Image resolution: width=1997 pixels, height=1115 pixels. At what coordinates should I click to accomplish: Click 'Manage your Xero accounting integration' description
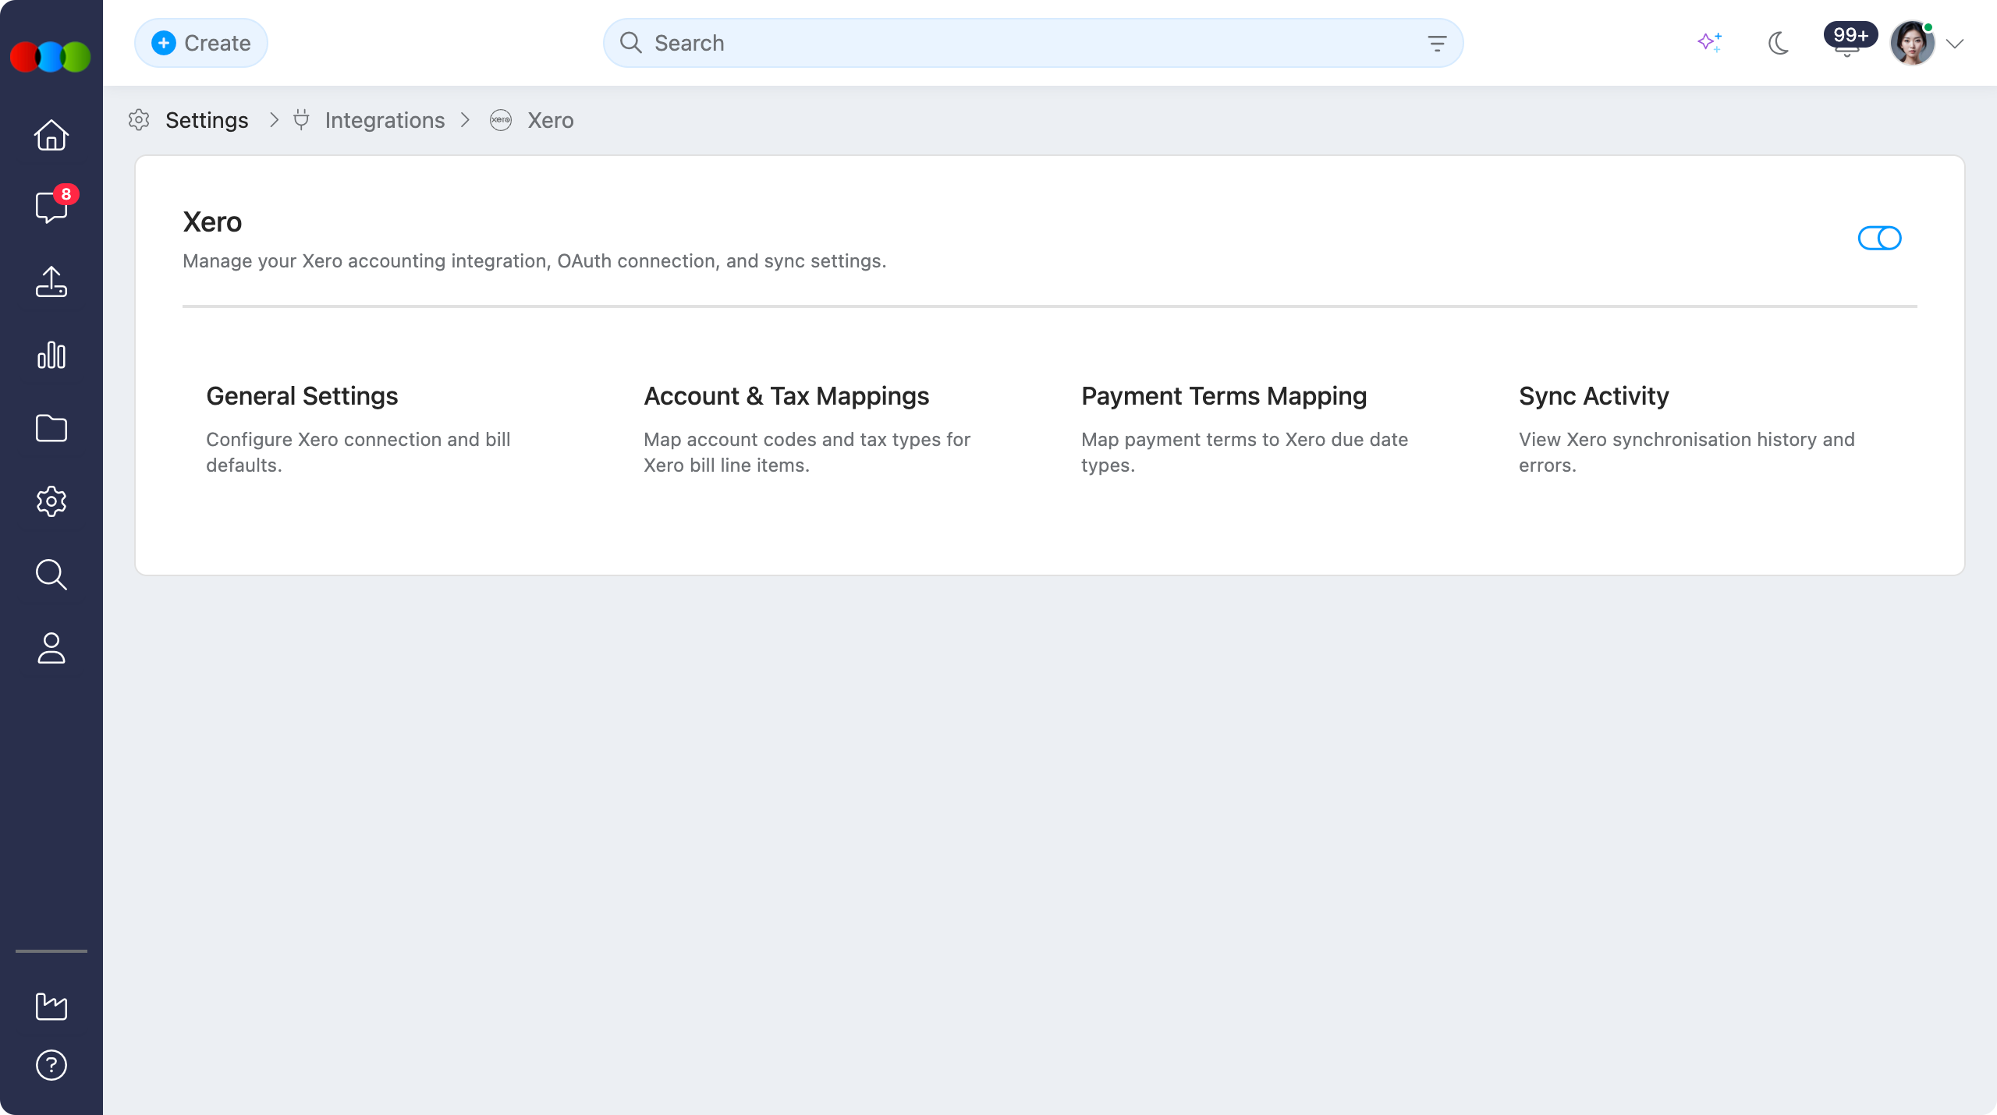[534, 260]
